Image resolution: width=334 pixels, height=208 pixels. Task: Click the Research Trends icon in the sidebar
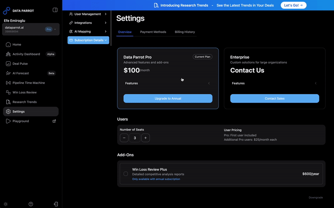(x=8, y=102)
